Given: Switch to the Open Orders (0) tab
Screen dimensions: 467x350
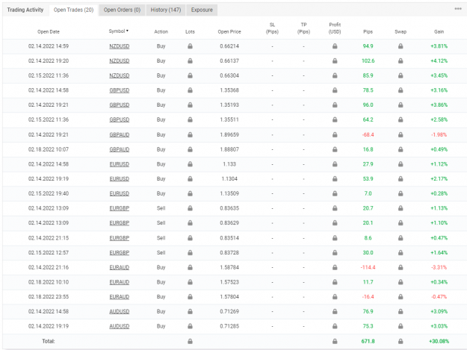Looking at the screenshot, I should (122, 10).
